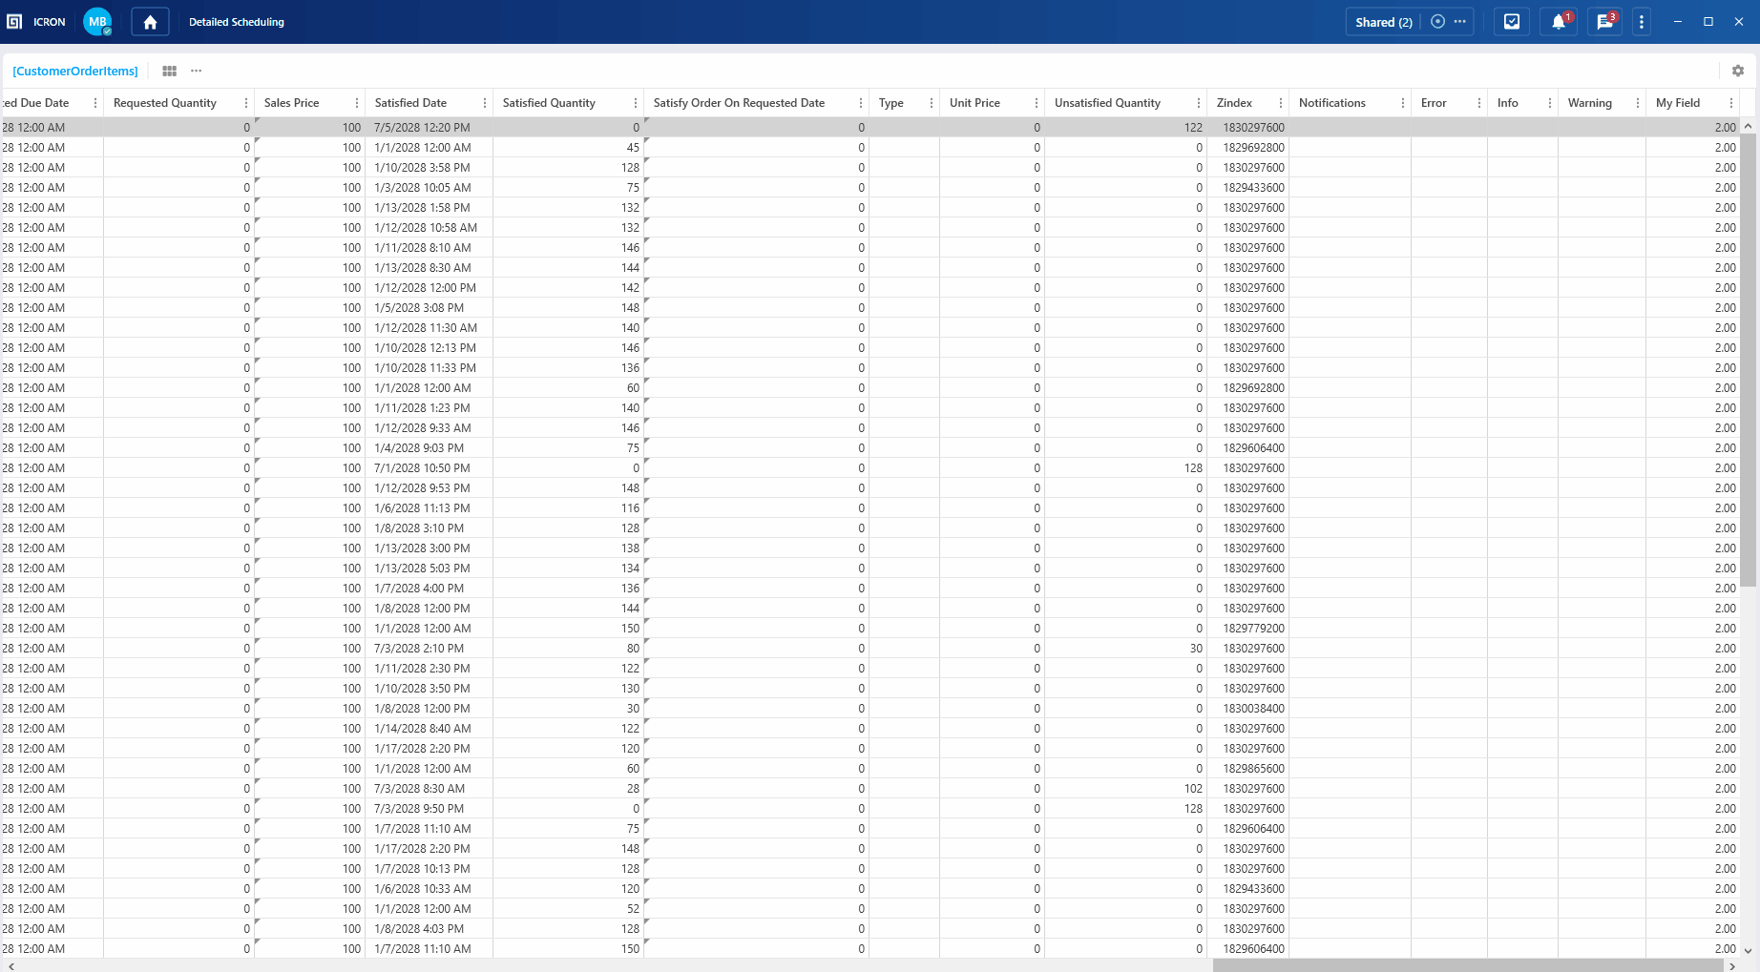
Task: Select Satisfied Date 1/14/2028 8:40 AM
Action: (429, 729)
